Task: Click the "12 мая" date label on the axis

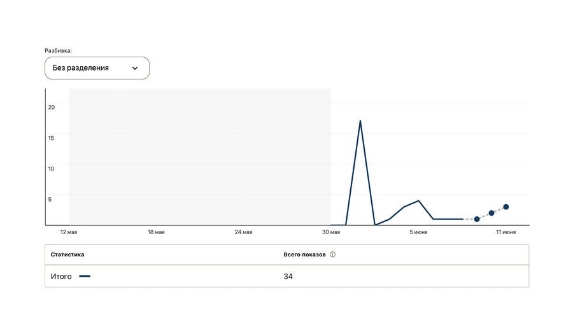Action: point(69,232)
